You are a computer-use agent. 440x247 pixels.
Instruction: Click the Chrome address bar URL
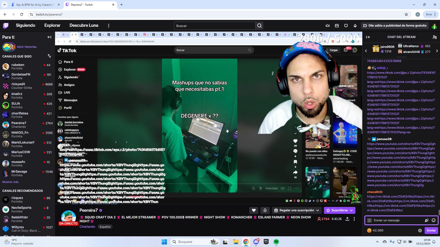click(49, 14)
